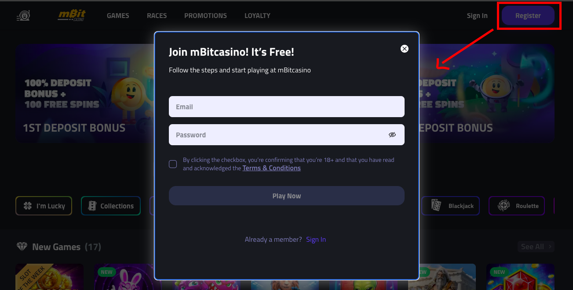Click the diamond icon beside New Games
The height and width of the screenshot is (290, 573).
coord(22,247)
